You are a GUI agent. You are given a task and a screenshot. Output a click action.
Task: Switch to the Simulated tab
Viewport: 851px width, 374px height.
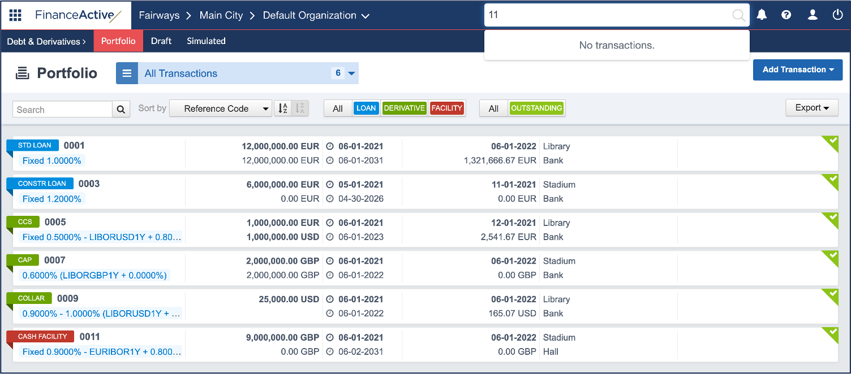click(x=206, y=41)
